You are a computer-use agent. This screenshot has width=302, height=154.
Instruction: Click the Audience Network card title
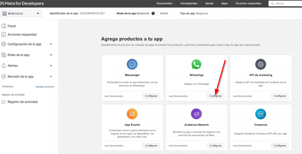coord(196,125)
